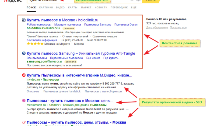
Task: Click the реклама badge on holodilnik ad
Action: click(x=69, y=28)
